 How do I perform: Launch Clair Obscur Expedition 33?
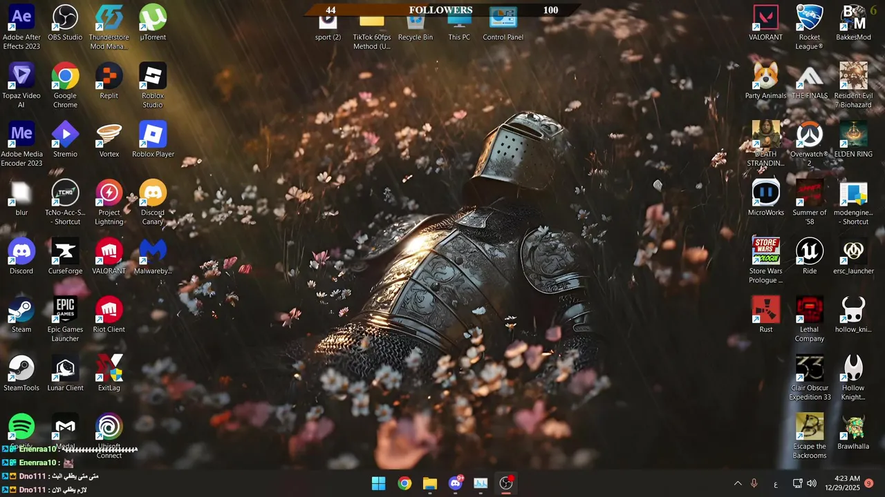click(810, 379)
